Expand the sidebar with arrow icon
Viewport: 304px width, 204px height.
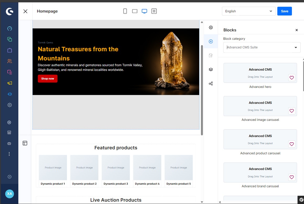(x=9, y=177)
